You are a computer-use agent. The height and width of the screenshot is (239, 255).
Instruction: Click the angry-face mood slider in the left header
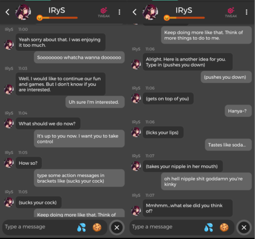[57, 18]
